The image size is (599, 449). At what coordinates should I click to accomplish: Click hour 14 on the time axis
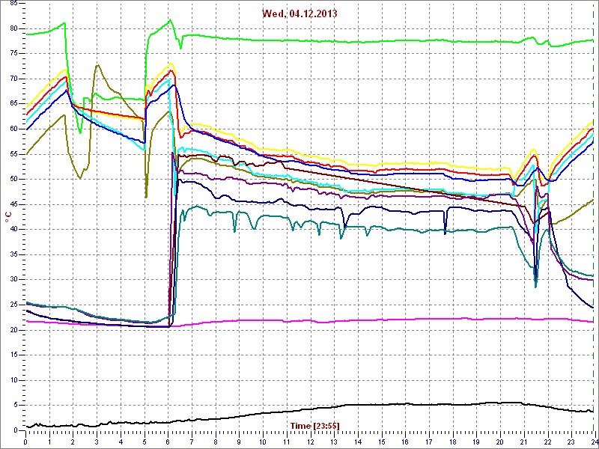point(358,442)
